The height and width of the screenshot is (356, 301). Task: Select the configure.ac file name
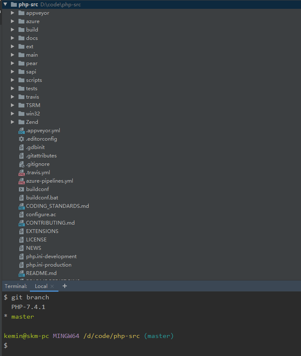point(41,215)
